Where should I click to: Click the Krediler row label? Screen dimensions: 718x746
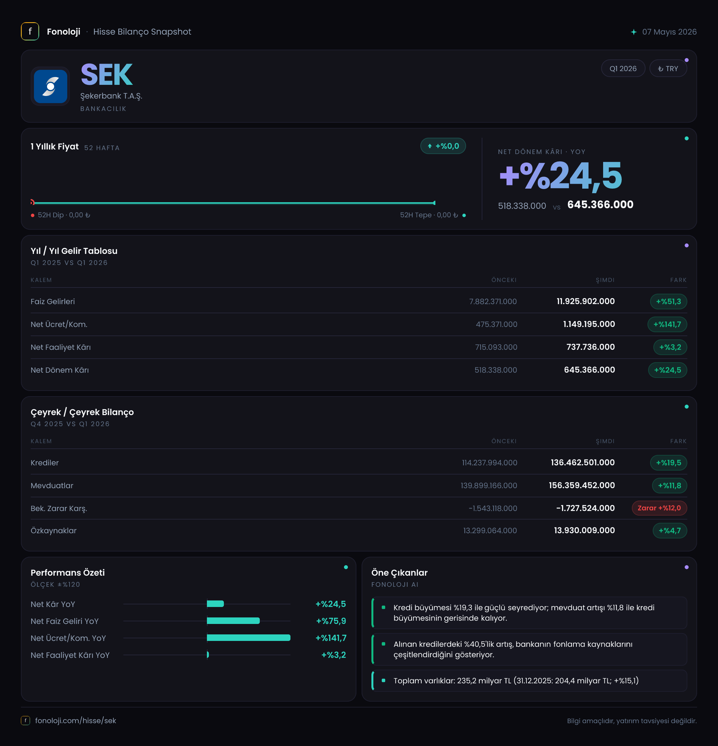point(44,463)
